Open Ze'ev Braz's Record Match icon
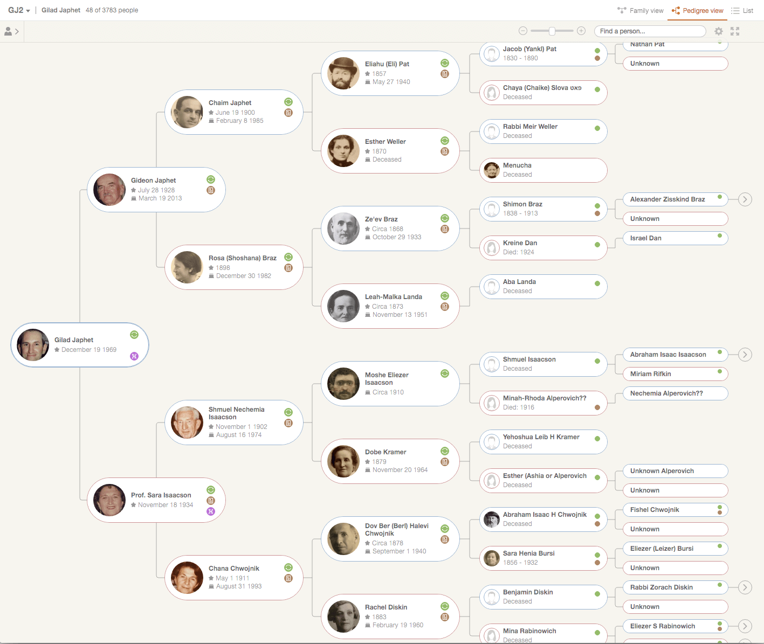The width and height of the screenshot is (764, 644). click(445, 229)
